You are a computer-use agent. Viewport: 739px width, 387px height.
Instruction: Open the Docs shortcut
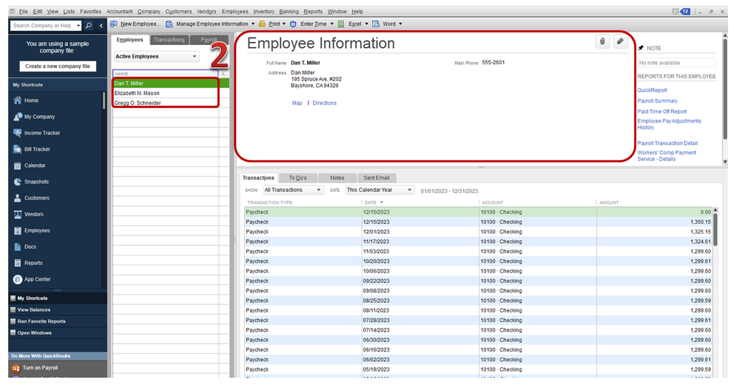pyautogui.click(x=25, y=247)
